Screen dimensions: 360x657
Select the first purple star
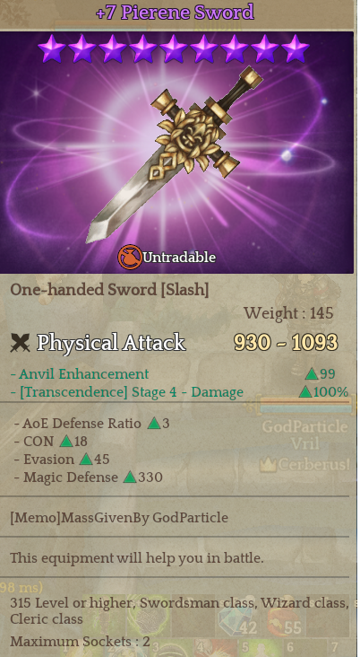pos(51,48)
